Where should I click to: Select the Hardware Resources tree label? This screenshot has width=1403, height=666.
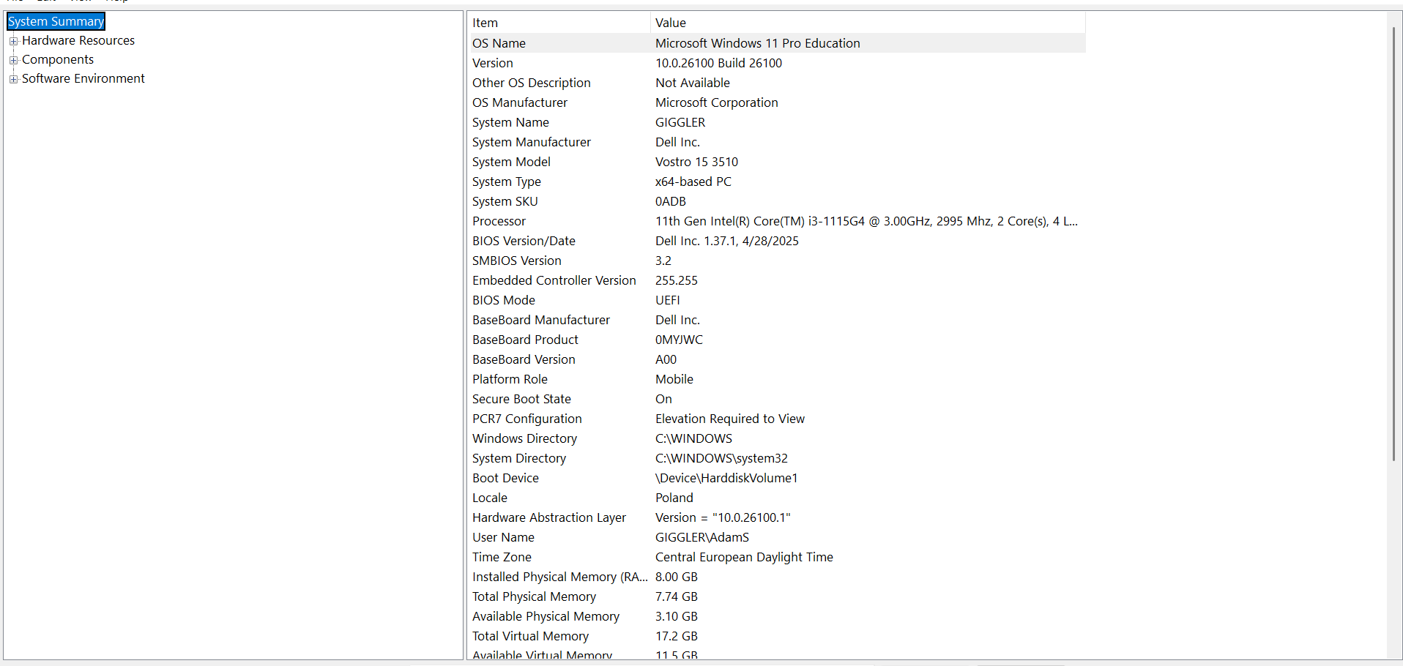point(78,40)
